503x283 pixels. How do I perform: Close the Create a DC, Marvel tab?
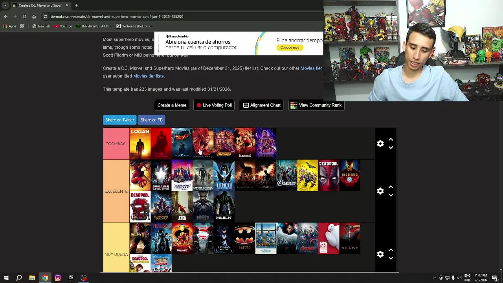(67, 6)
